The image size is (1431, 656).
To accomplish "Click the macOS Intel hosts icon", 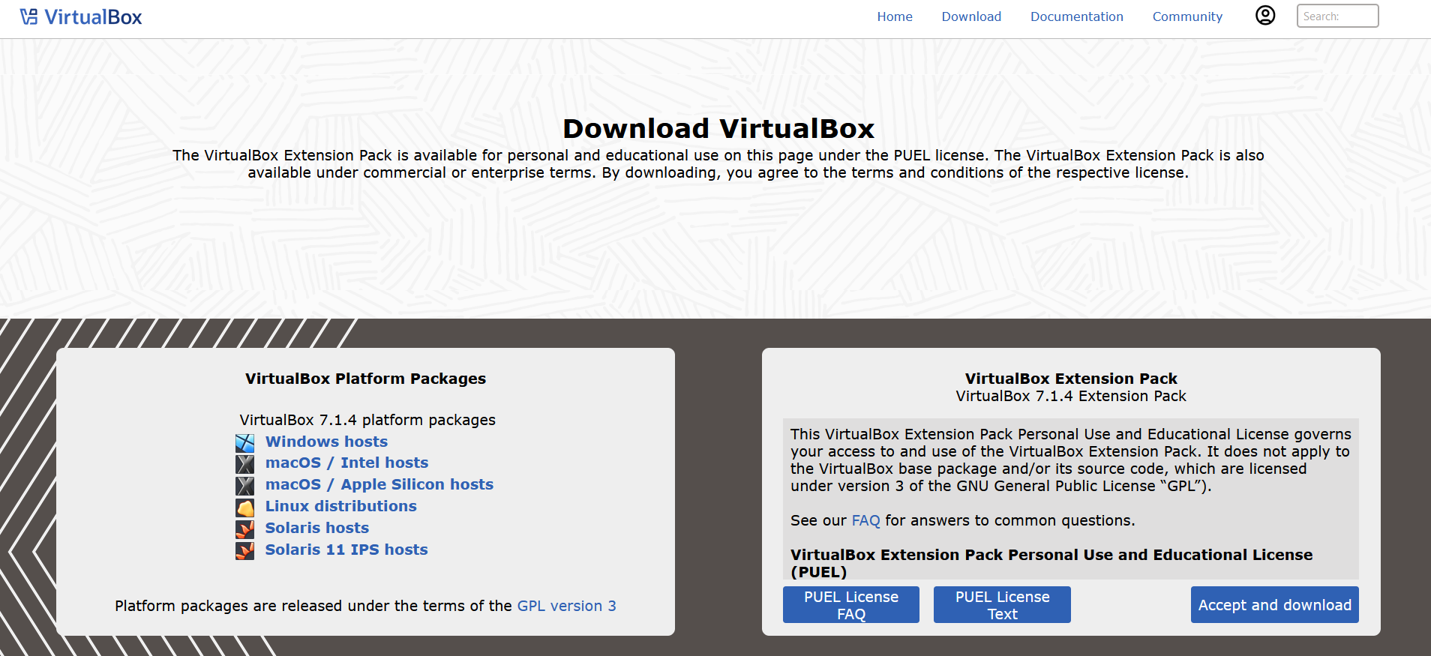I will (244, 464).
